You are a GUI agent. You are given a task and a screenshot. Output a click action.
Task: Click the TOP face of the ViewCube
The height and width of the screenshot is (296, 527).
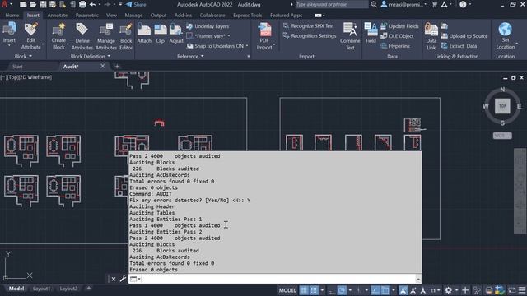pos(502,106)
